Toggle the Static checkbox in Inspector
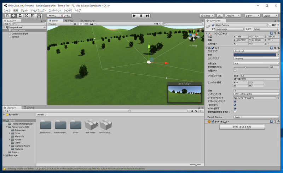 pyautogui.click(x=270, y=25)
